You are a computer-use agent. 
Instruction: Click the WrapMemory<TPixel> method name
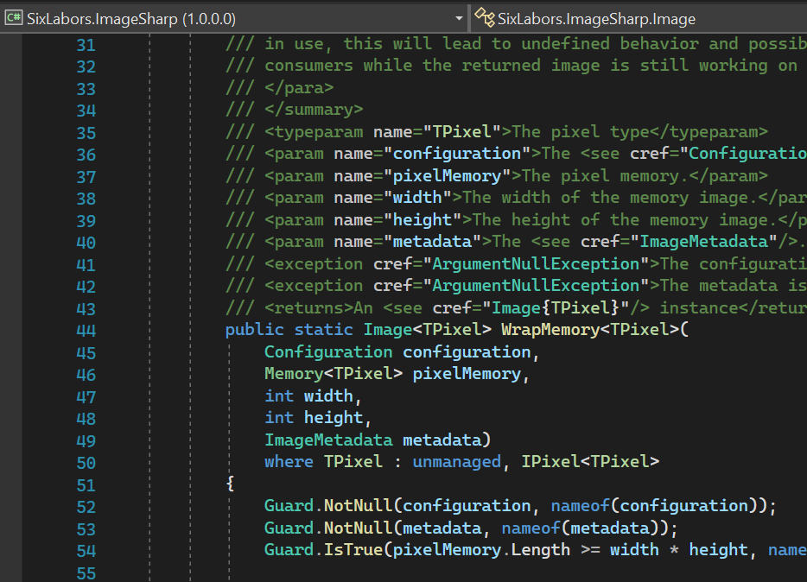click(590, 330)
